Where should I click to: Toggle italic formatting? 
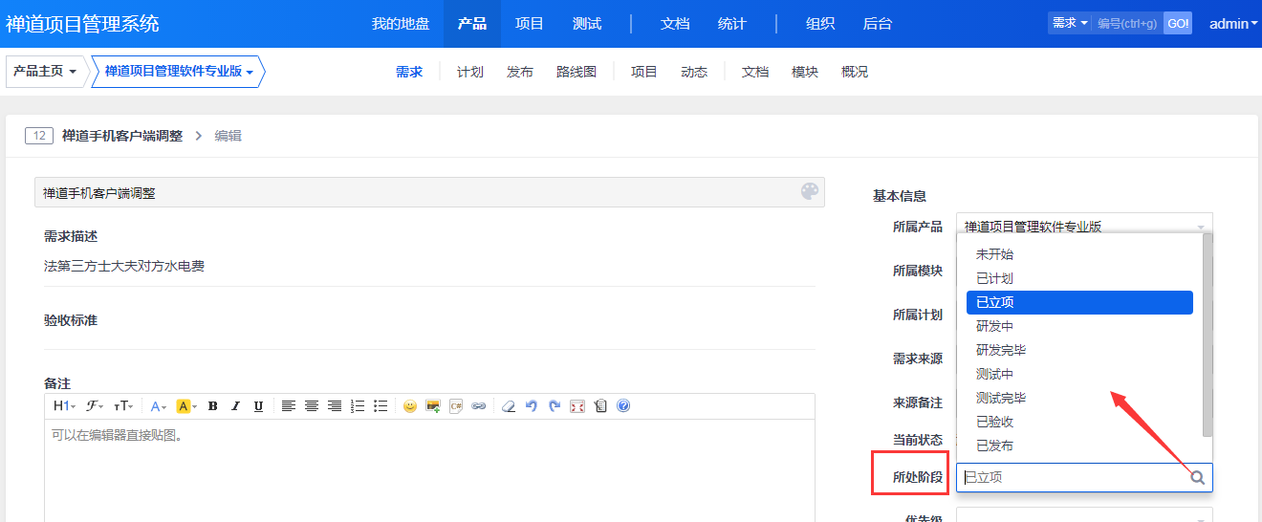coord(235,406)
